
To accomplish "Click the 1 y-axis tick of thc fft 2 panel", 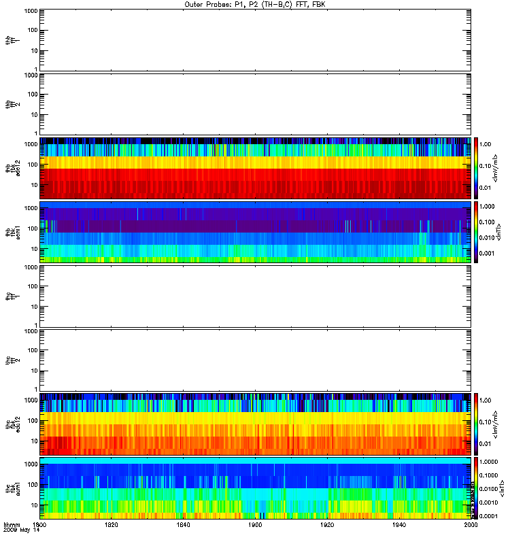I will pos(36,389).
